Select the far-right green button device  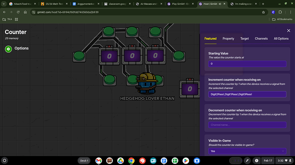click(179, 56)
